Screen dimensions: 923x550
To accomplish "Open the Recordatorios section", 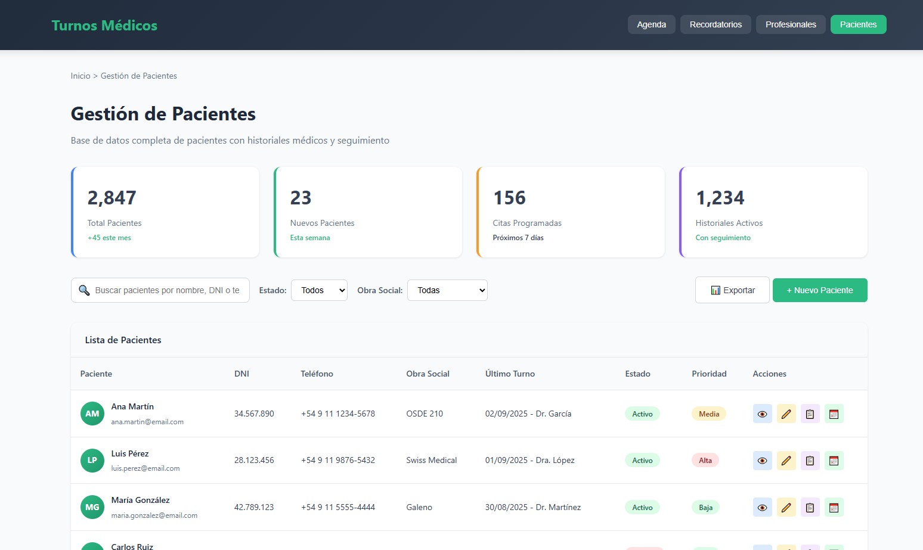I will (716, 24).
